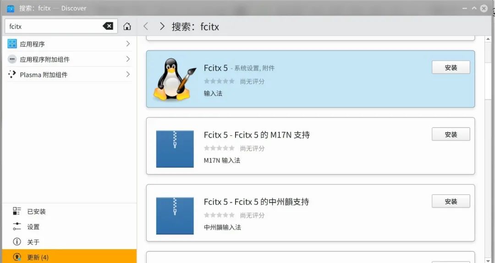Click the '输入法' description of Fcitx 5
495x263 pixels.
coord(213,93)
